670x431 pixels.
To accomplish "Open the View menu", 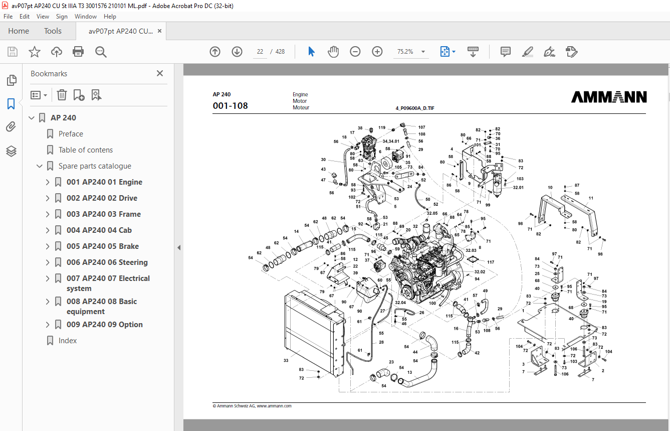I will coord(43,17).
